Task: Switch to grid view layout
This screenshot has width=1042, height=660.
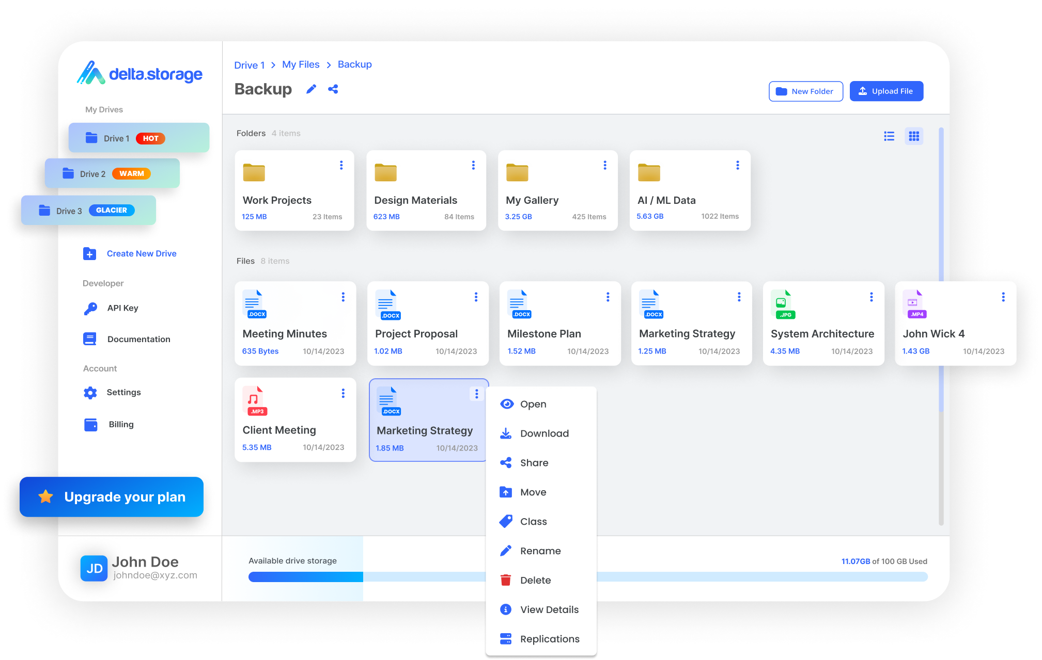Action: (914, 136)
